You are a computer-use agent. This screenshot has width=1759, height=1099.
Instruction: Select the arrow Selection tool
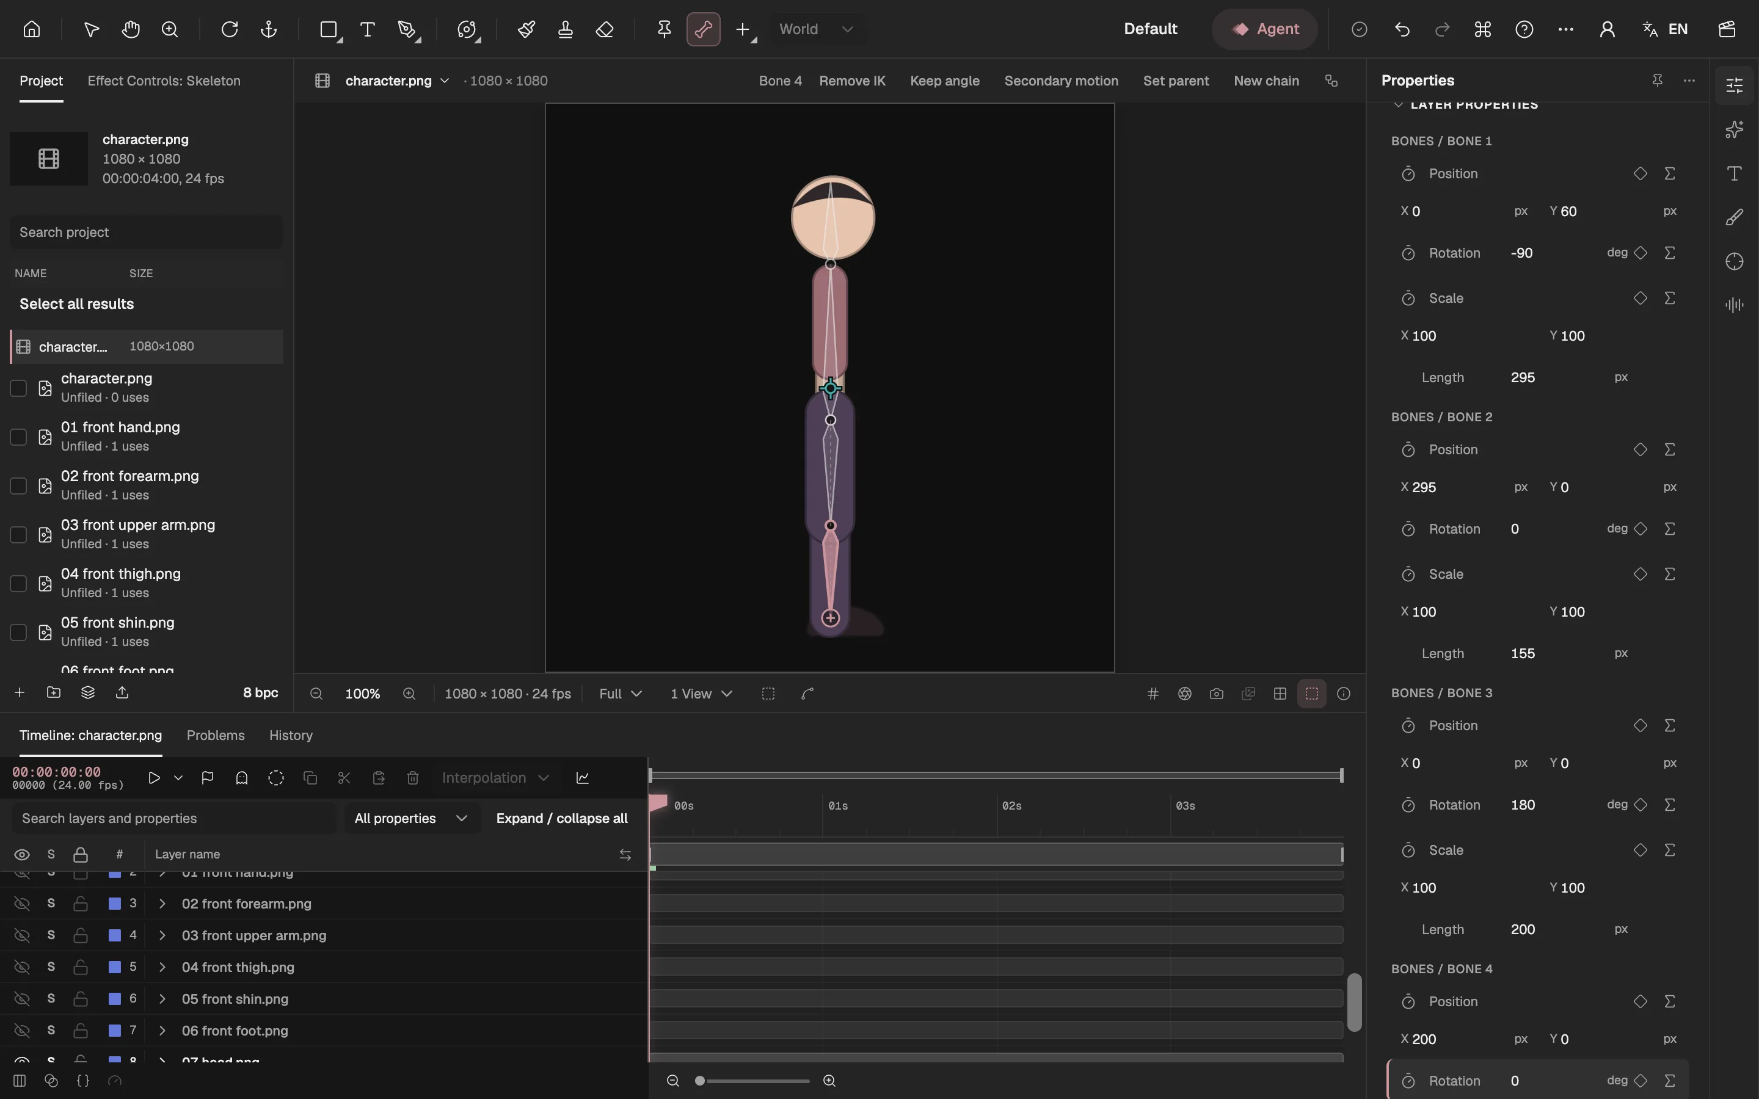point(91,29)
